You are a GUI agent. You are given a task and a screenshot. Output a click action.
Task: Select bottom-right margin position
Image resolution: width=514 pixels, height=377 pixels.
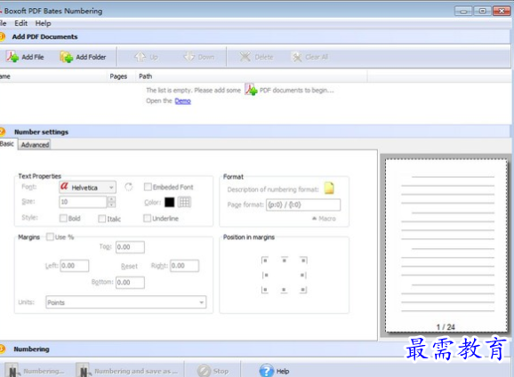pyautogui.click(x=303, y=290)
